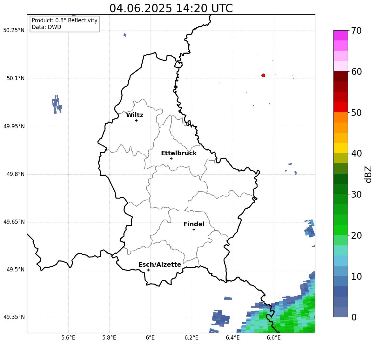
Task: Click the Wiltz location cross marker
Action: click(x=136, y=120)
